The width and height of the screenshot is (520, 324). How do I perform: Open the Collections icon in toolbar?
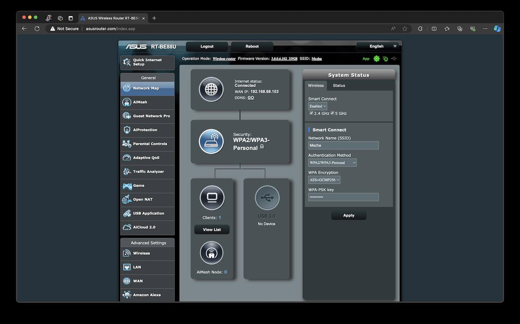(x=460, y=29)
